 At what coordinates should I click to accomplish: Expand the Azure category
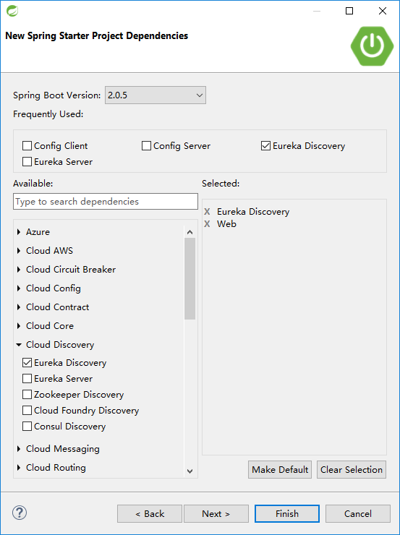(19, 232)
